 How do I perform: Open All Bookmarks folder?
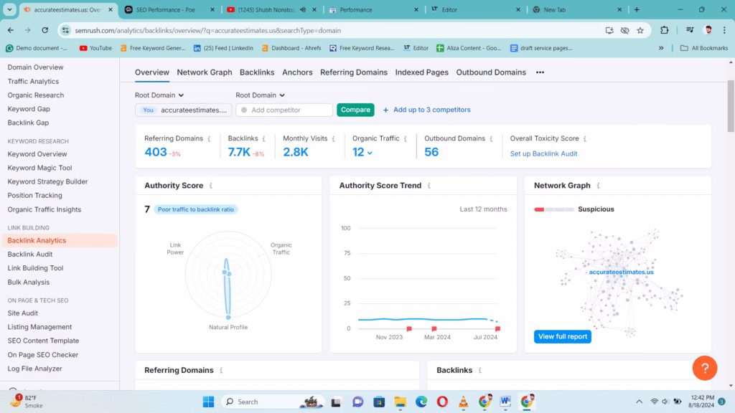pos(704,48)
